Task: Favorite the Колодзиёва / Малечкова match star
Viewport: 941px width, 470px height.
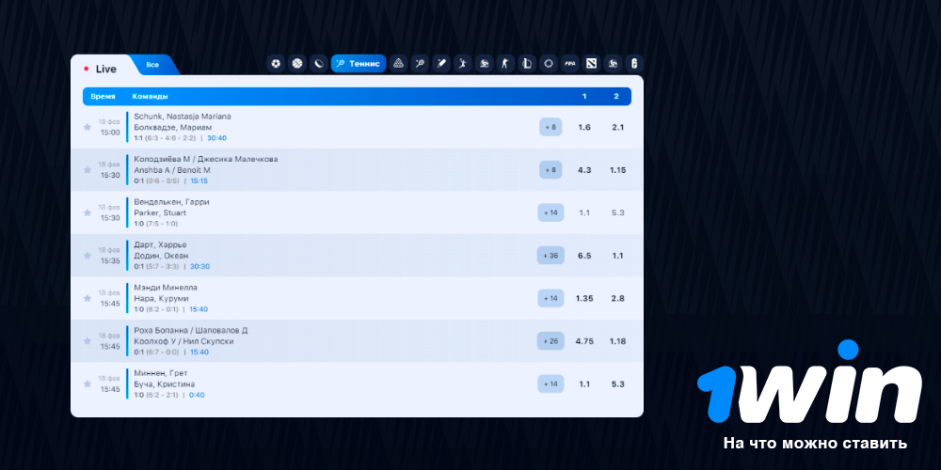Action: point(87,170)
